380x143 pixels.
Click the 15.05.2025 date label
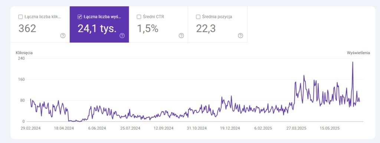pyautogui.click(x=330, y=128)
